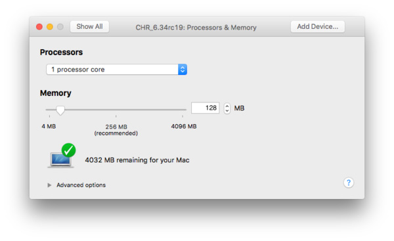394x241 pixels.
Task: Click the slider track at 4 MB end
Action: click(x=49, y=110)
